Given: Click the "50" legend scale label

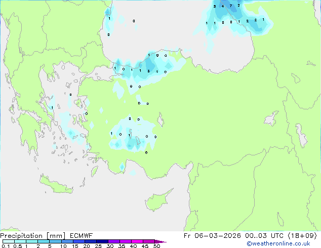Looking at the screenshot, I should click(156, 246).
